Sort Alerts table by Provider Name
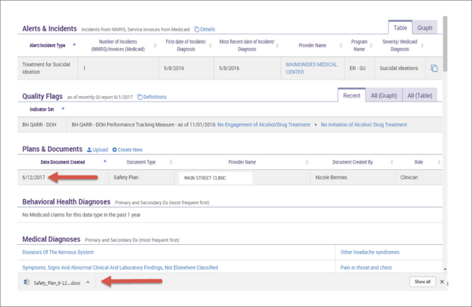Viewport: 472px width, 307px height. [312, 46]
